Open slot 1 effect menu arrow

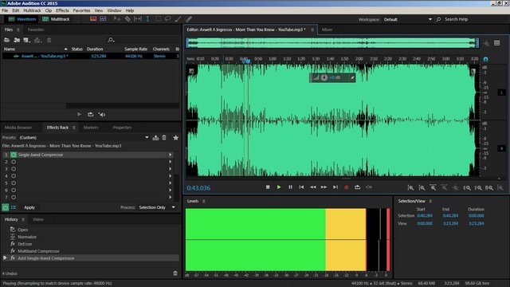pyautogui.click(x=170, y=155)
